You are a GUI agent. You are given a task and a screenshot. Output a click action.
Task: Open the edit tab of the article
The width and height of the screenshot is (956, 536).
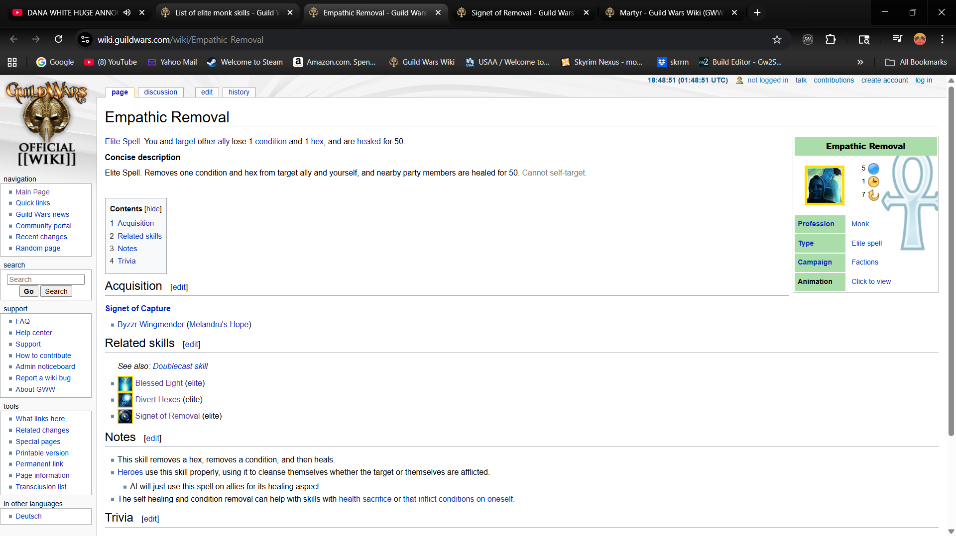click(x=207, y=92)
